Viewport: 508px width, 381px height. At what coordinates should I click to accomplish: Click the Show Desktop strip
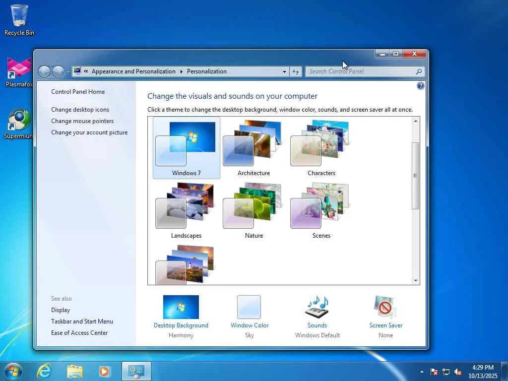505,371
